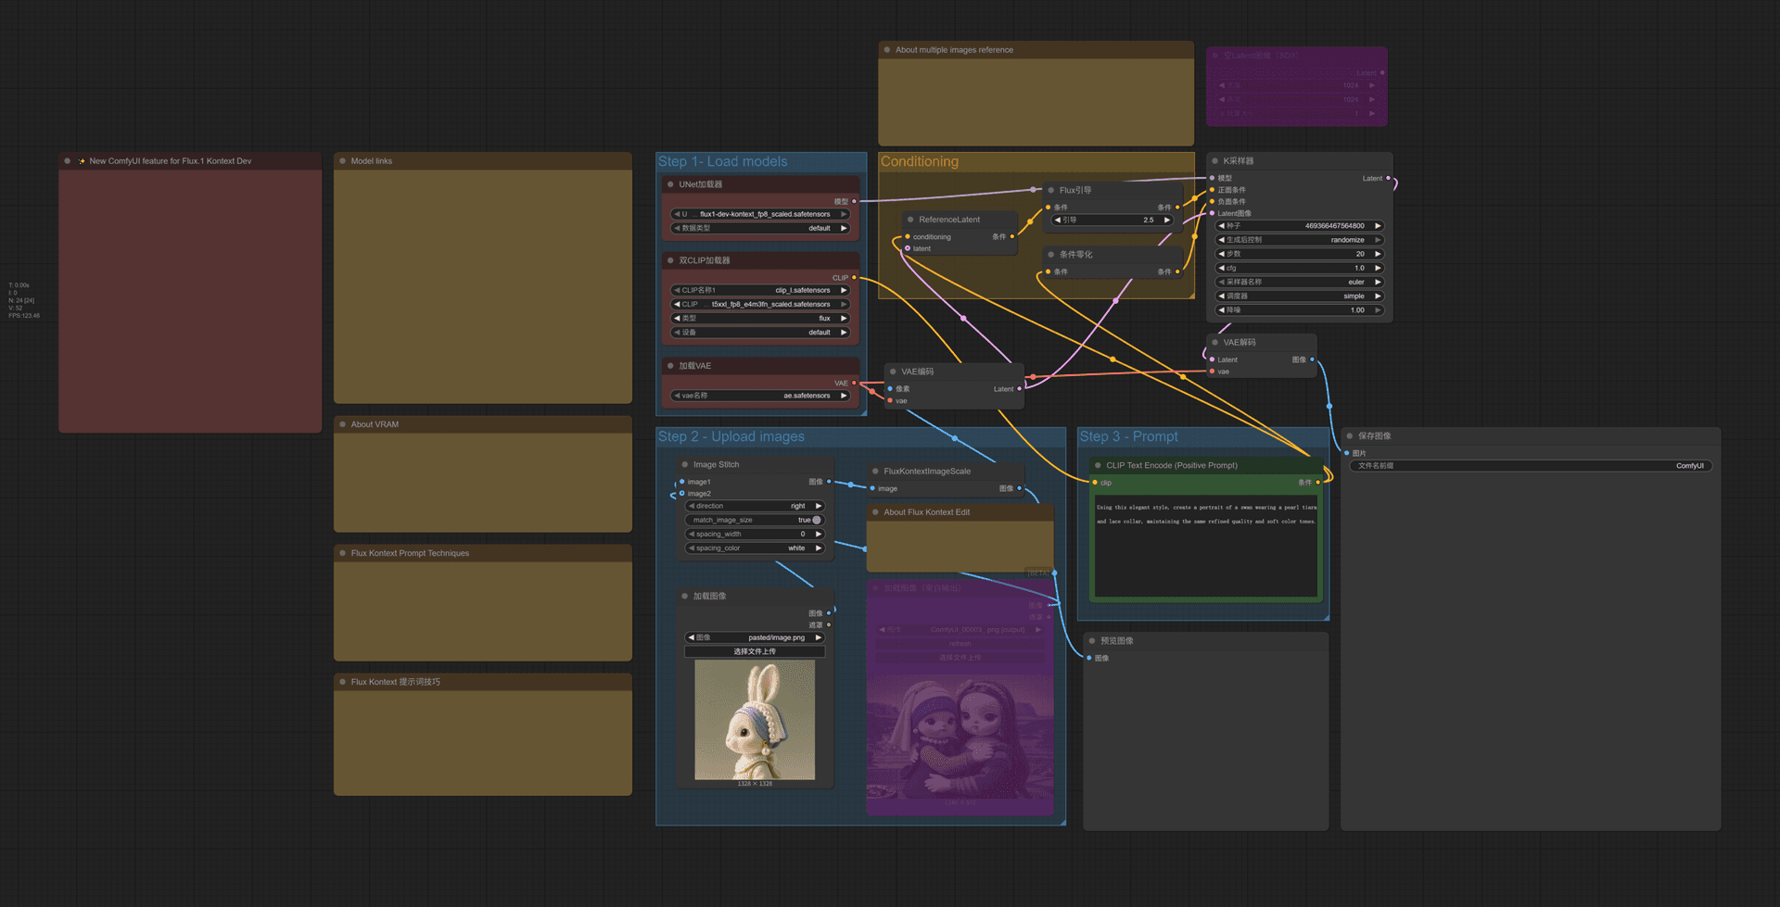This screenshot has width=1780, height=907.
Task: Collapse the FluxKontextImageScale node via its dot
Action: point(875,472)
